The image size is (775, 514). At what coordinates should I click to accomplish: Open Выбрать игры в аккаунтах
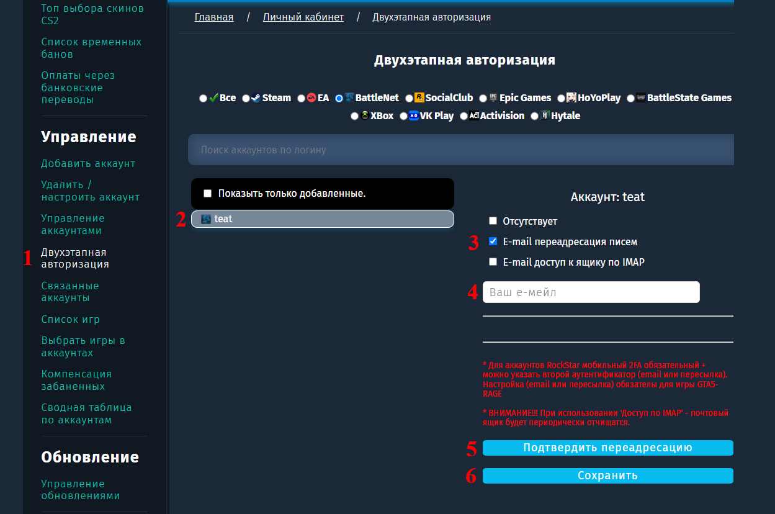coord(83,346)
